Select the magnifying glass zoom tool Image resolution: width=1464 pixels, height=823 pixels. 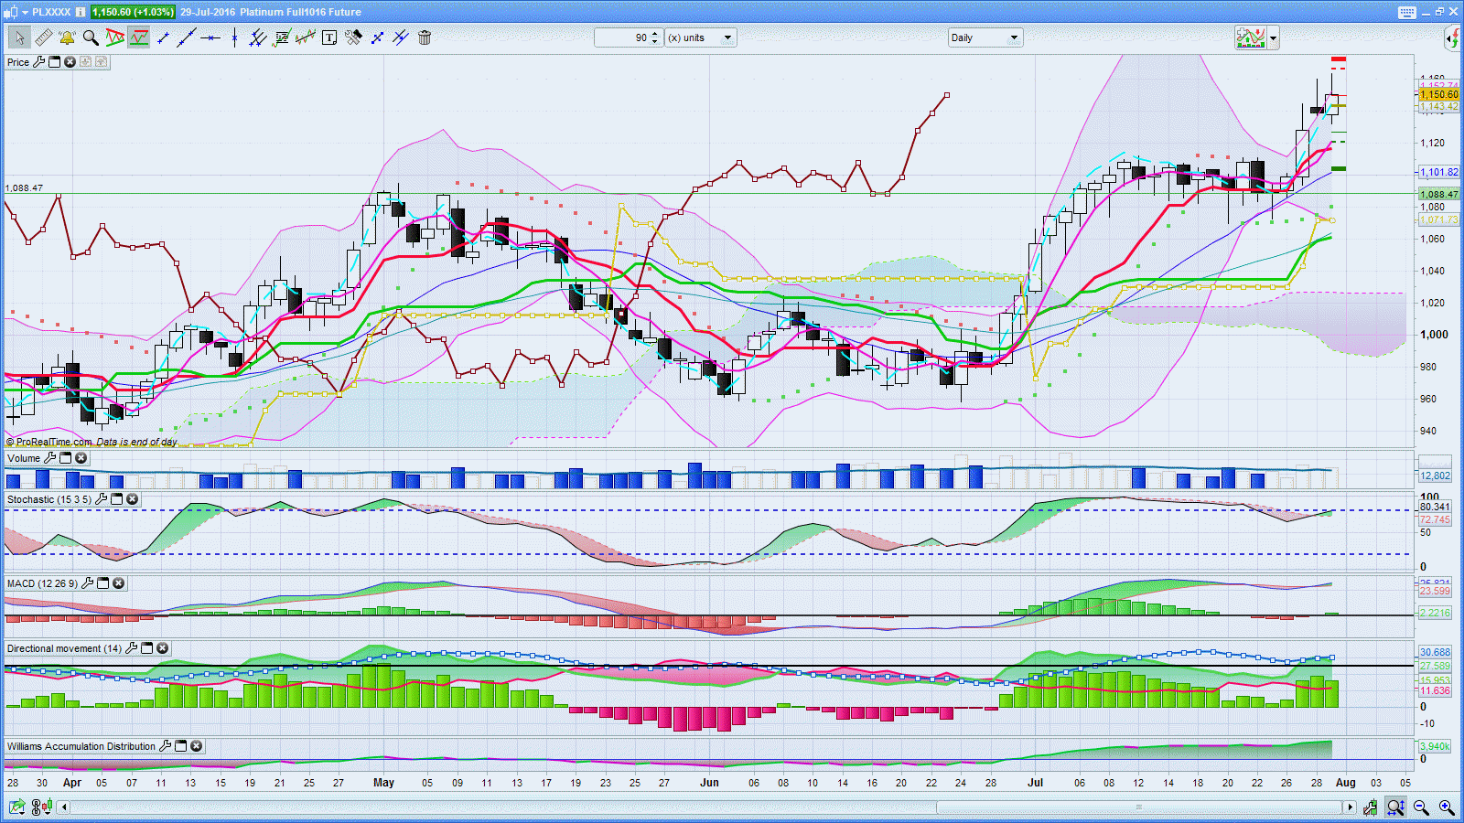pos(91,37)
